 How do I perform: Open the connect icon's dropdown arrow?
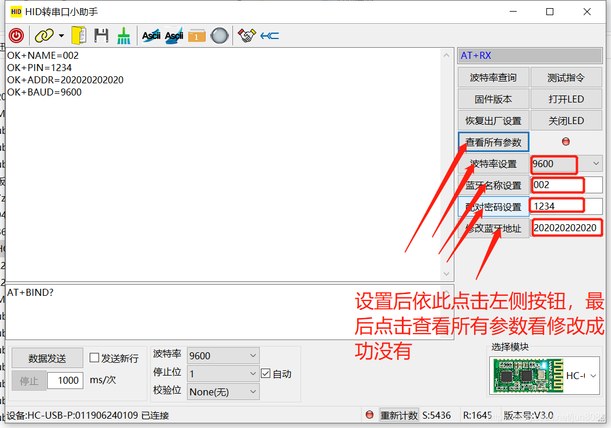[60, 36]
